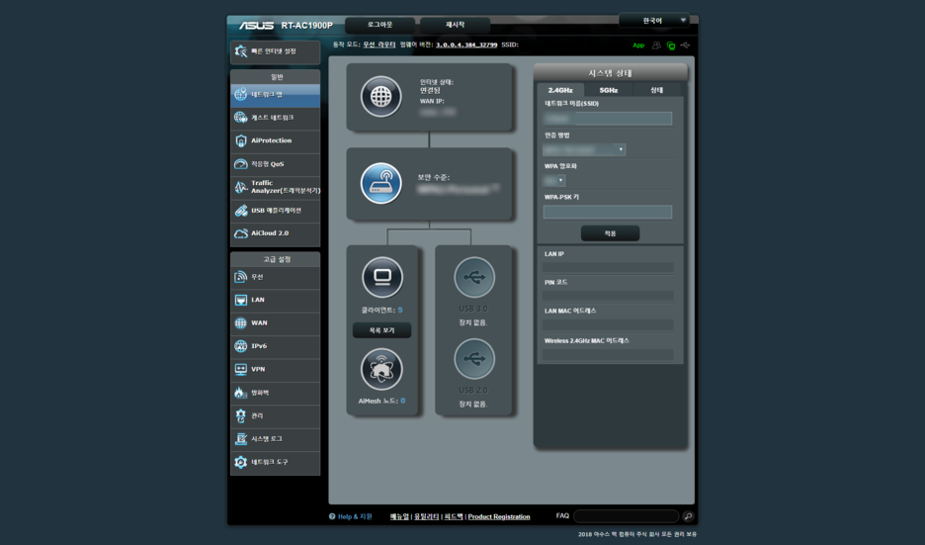Screen dimensions: 925x545
Task: Click the guest network users status icon
Action: (656, 45)
